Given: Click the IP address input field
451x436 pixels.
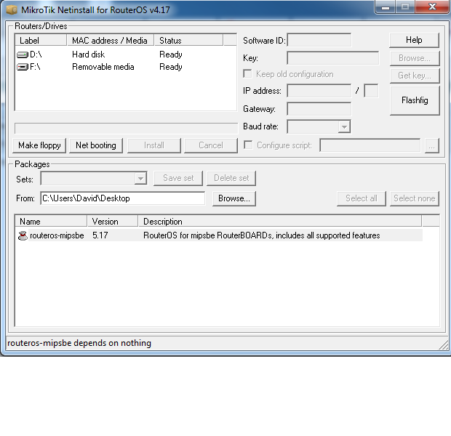Looking at the screenshot, I should (319, 91).
